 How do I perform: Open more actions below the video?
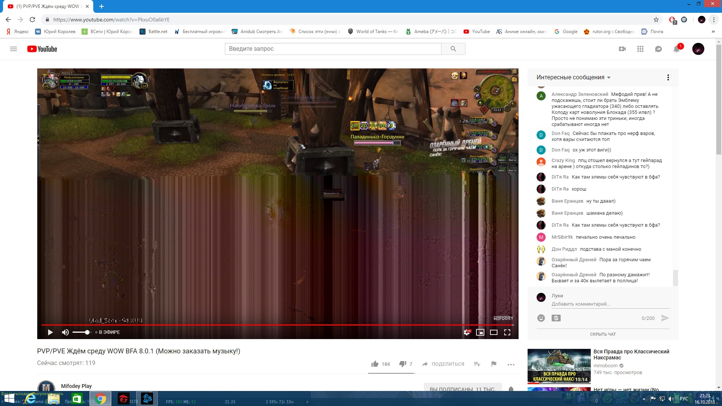coord(511,364)
